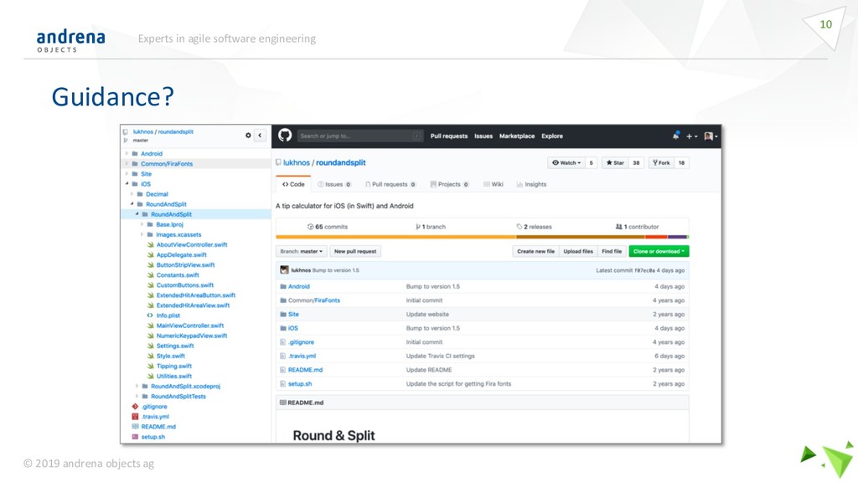Open the roundandsplit repository link

pyautogui.click(x=340, y=162)
